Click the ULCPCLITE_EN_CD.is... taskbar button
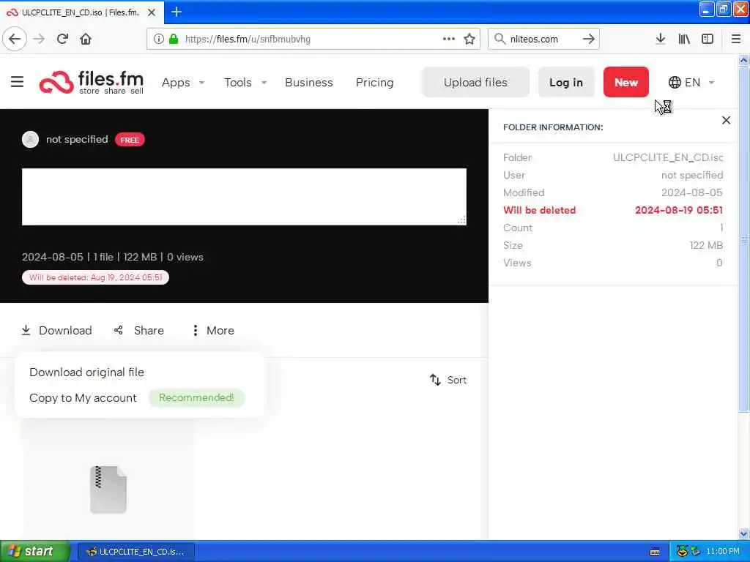The width and height of the screenshot is (750, 562). (x=135, y=552)
